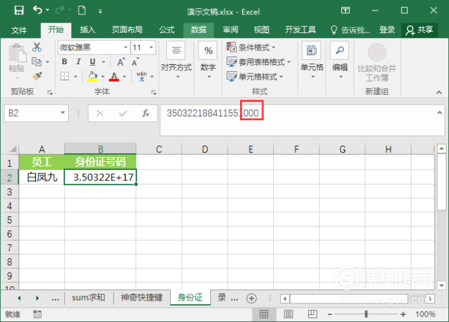
Task: Activate the Format Painter brush
Action: click(x=37, y=76)
